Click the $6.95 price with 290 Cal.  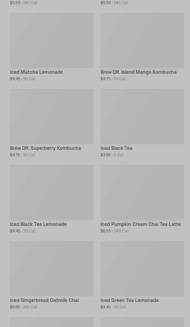15,307
